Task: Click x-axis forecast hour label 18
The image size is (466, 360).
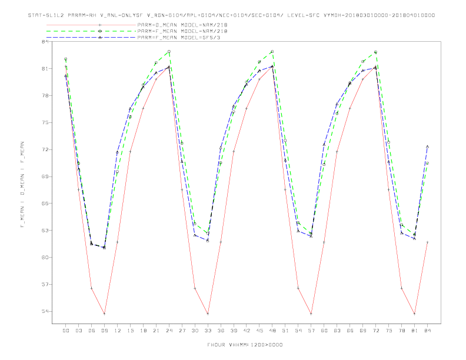Action: pos(143,331)
